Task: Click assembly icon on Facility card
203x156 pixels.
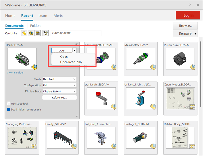Action: click(74, 146)
